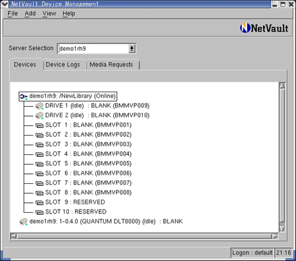The width and height of the screenshot is (296, 261).
Task: Select 'SLOT 4 : BLANK (BMMVP004)' row
Action: 84,154
